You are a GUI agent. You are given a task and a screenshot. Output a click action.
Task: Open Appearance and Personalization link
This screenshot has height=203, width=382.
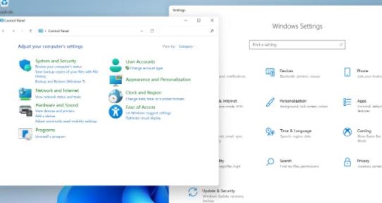[x=159, y=80]
